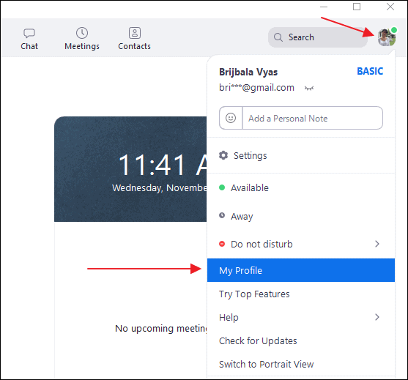Click the Add a Personal Note field
Viewport: 408px width, 380px height.
pyautogui.click(x=312, y=118)
